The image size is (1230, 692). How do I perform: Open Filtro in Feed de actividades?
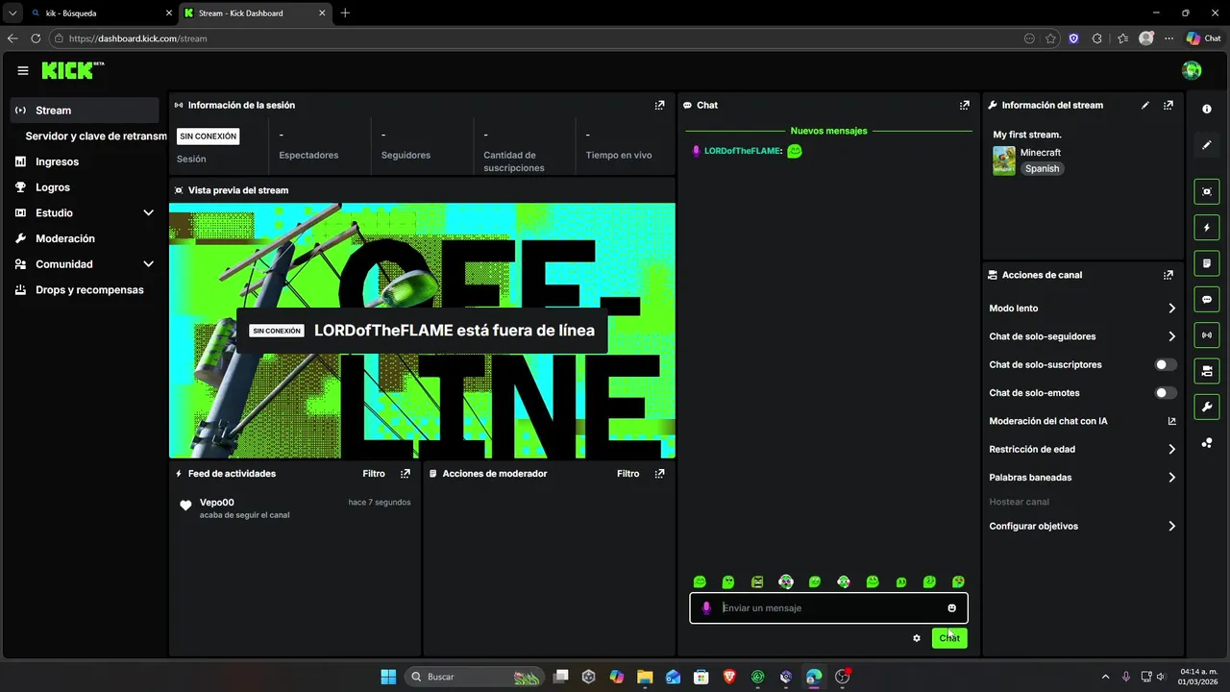pos(374,474)
